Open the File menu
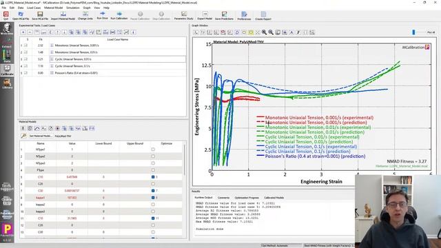Viewport: 441px width, 248px height. [x=4, y=8]
